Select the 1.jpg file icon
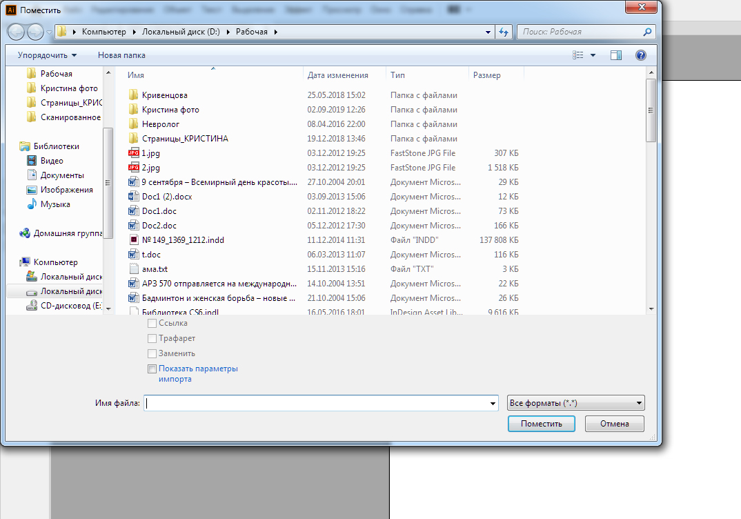This screenshot has width=741, height=519. tap(134, 153)
